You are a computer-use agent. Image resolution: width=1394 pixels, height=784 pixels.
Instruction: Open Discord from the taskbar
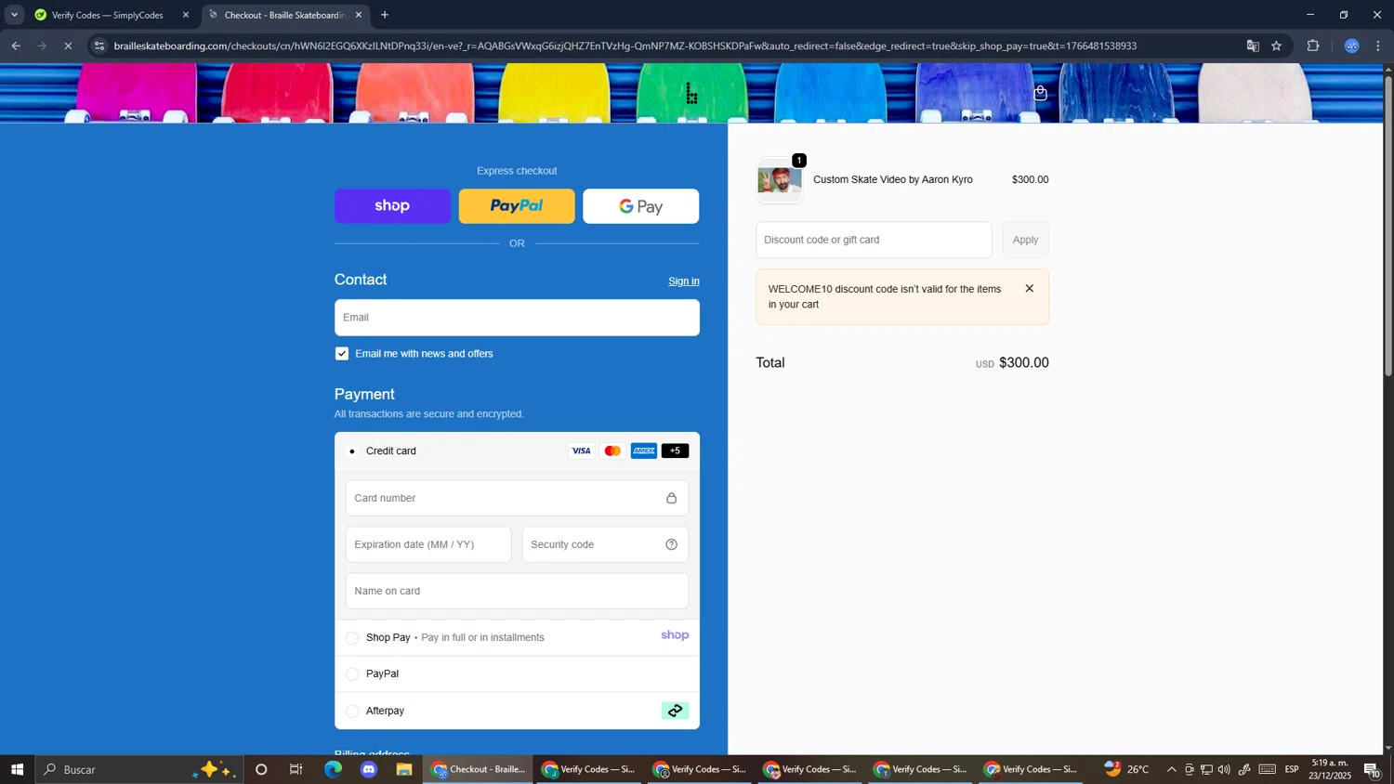tap(369, 769)
